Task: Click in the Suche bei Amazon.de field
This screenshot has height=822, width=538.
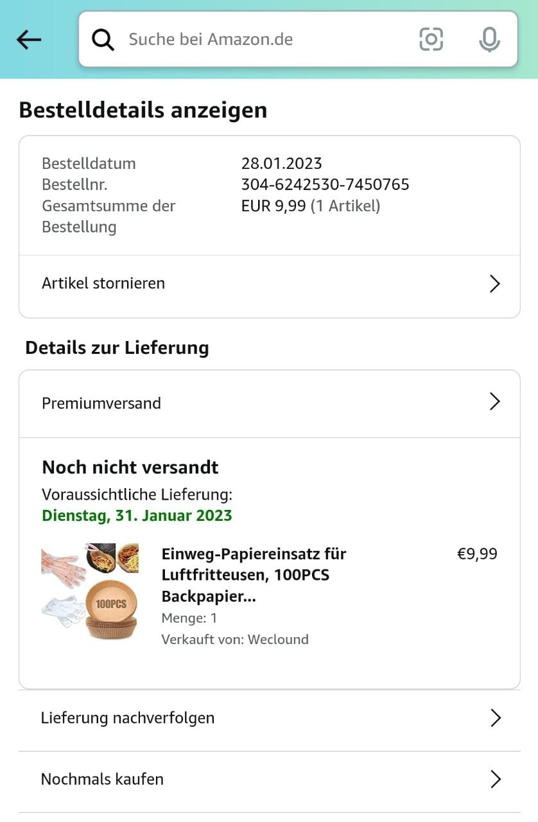Action: [x=257, y=40]
